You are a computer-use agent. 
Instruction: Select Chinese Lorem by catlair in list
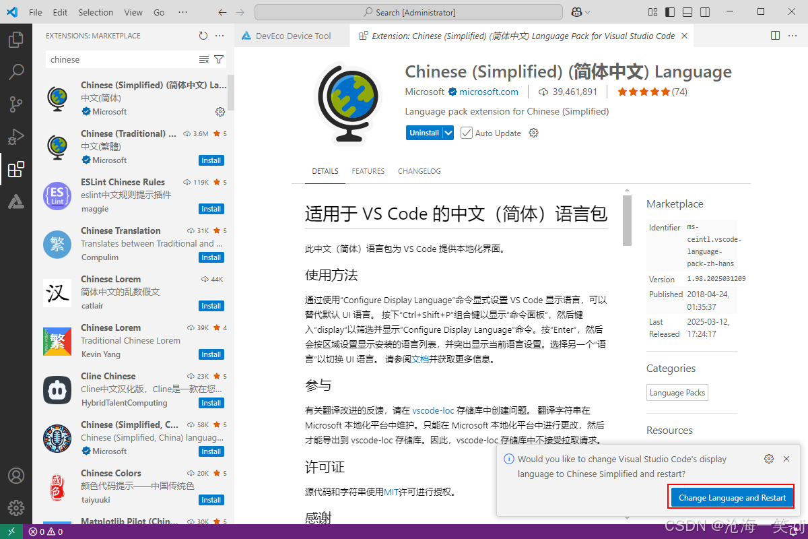click(x=135, y=292)
